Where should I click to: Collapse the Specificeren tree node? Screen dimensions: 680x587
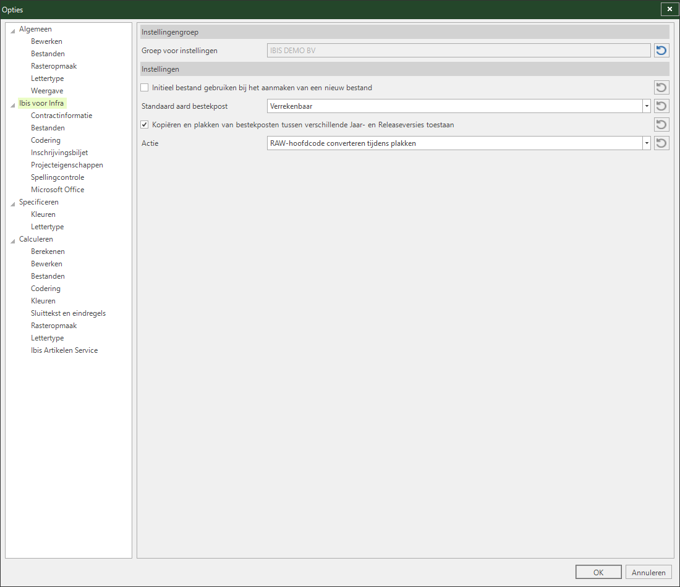tap(13, 203)
